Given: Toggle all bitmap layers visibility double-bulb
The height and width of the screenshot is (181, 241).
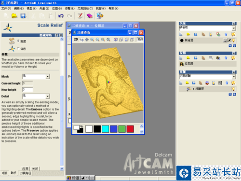Looking at the screenshot, I should click(x=233, y=58).
